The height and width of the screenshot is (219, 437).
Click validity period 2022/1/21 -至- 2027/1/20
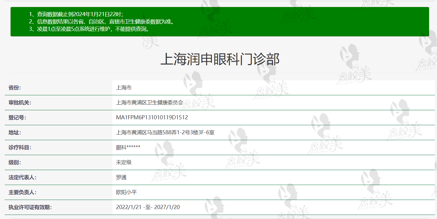pos(148,207)
